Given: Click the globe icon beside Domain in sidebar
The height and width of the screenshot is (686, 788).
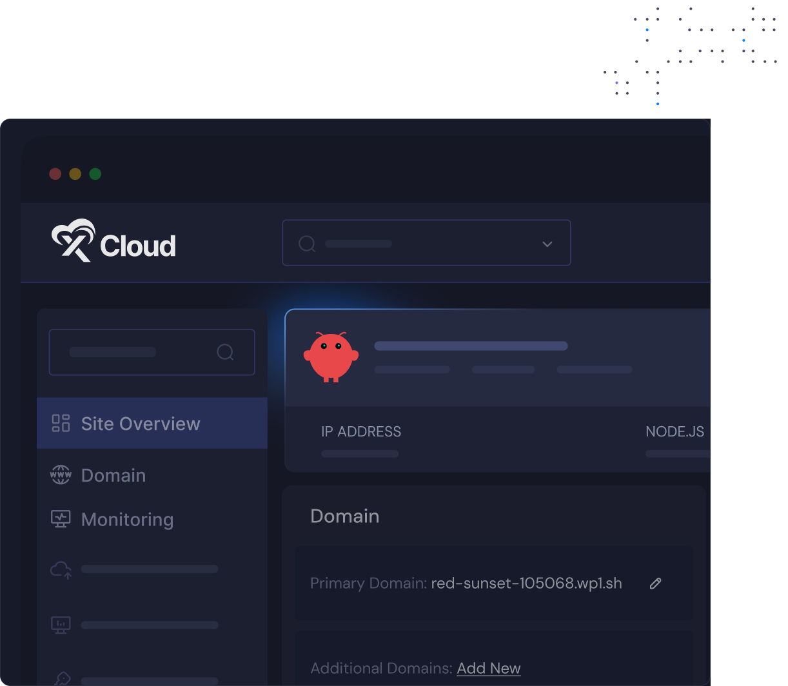Looking at the screenshot, I should click(x=61, y=475).
